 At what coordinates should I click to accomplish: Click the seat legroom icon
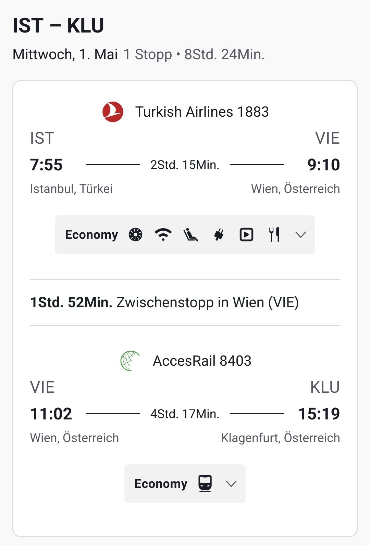point(191,235)
